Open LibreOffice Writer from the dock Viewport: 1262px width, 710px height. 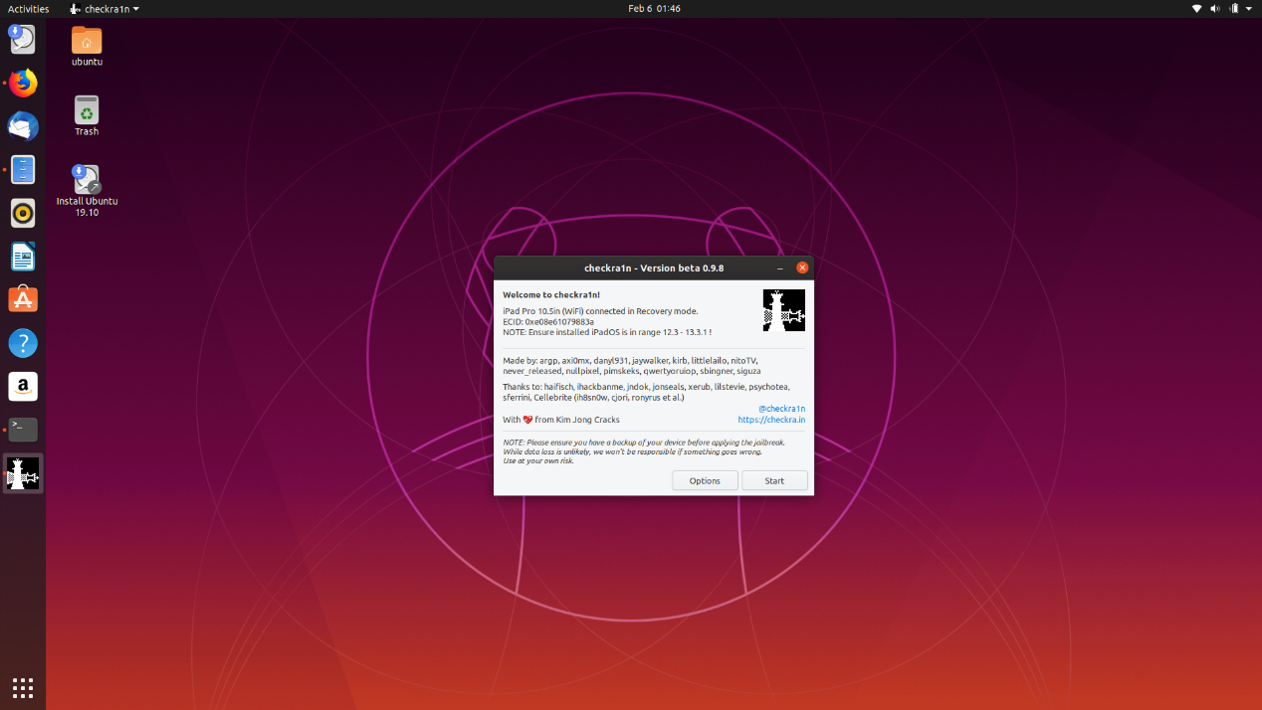(x=22, y=257)
